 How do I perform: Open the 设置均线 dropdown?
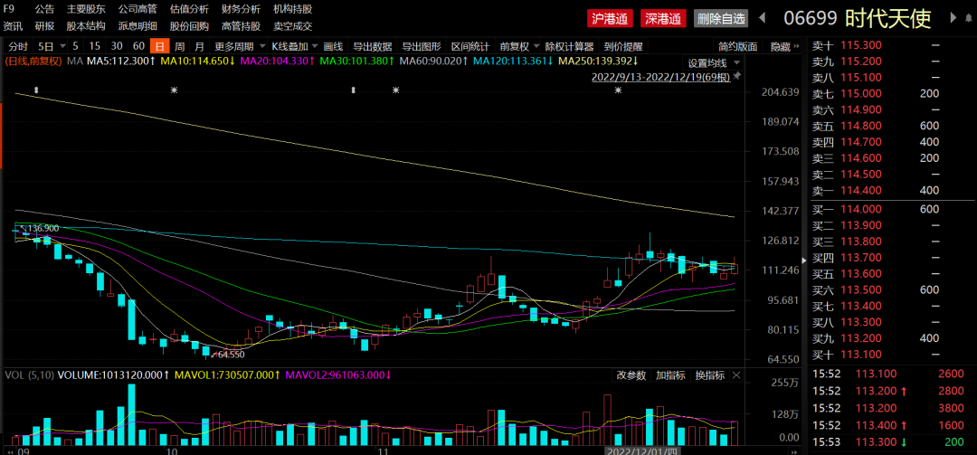[713, 62]
